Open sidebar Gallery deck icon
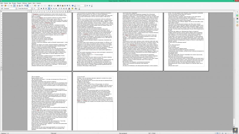239x134 pixels. [237, 22]
